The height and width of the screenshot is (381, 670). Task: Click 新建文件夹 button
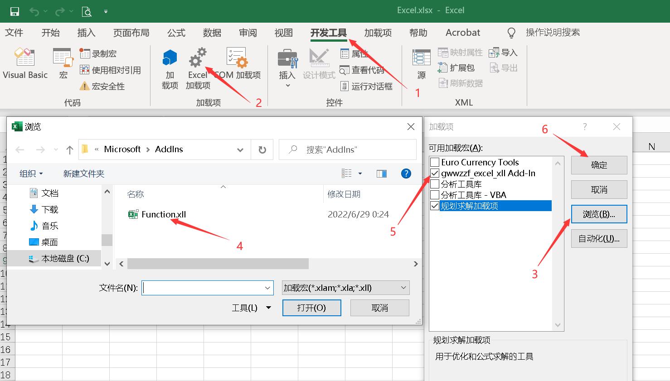(83, 174)
